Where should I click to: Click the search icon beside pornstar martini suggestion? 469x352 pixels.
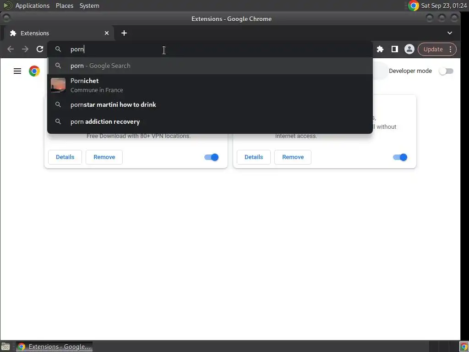[x=58, y=104]
